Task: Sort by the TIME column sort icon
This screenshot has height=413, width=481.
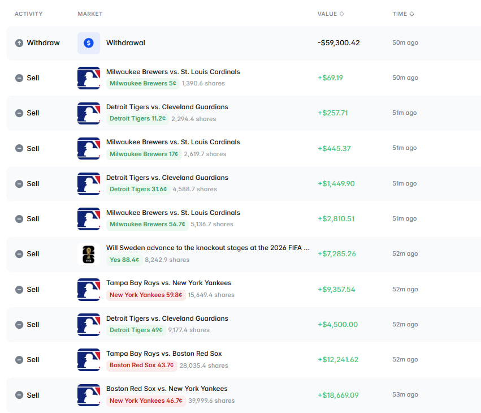Action: 411,14
